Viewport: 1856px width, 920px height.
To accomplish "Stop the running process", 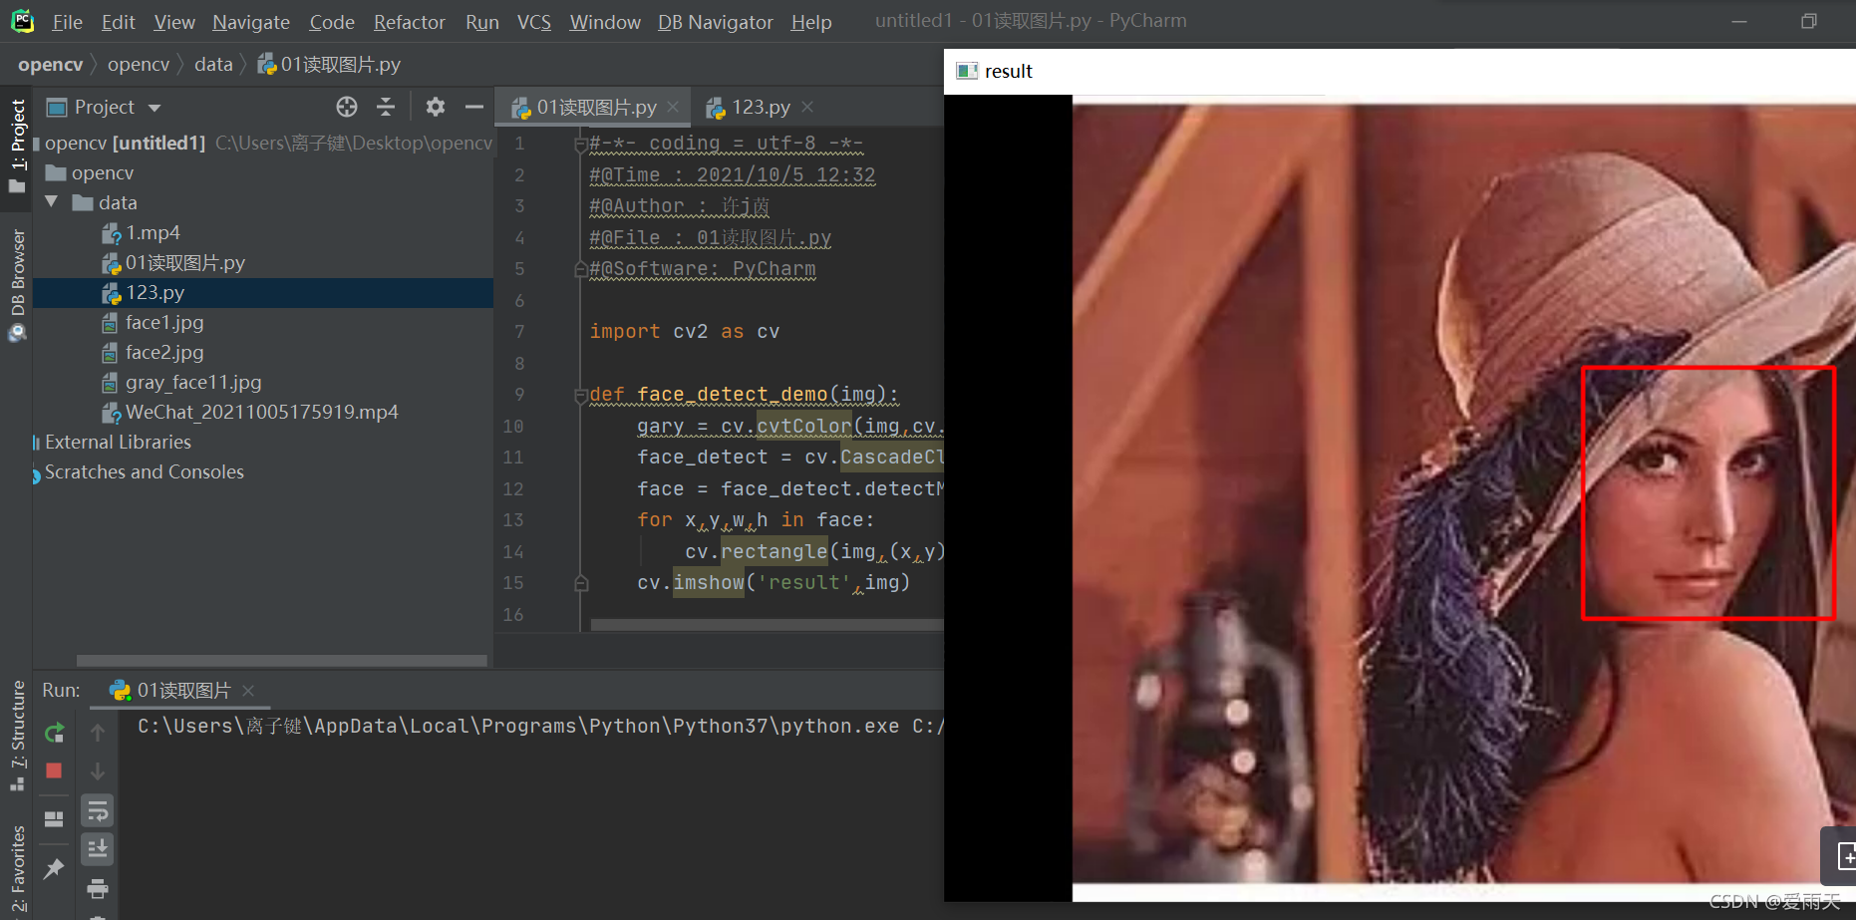I will click(54, 770).
